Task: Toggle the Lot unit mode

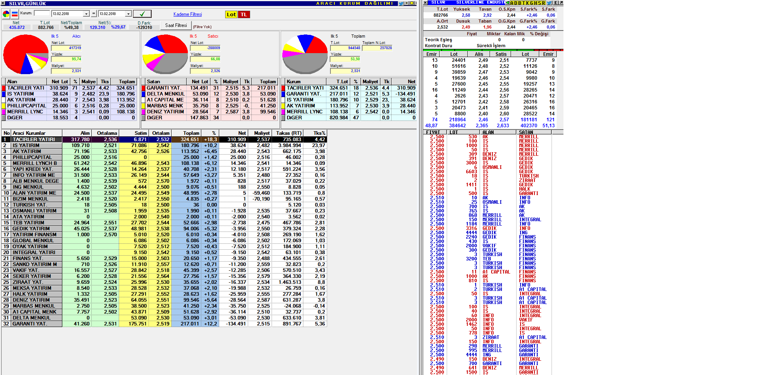Action: (231, 15)
